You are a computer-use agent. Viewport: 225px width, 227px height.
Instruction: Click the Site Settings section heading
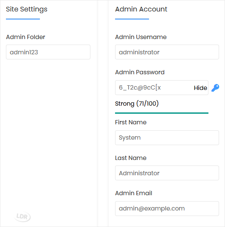[27, 9]
